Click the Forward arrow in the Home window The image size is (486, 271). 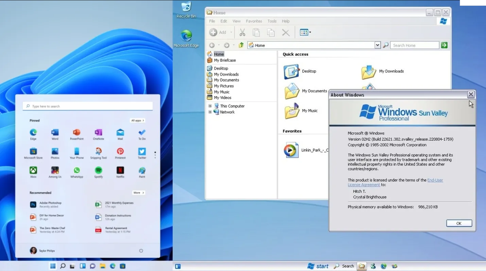point(227,45)
